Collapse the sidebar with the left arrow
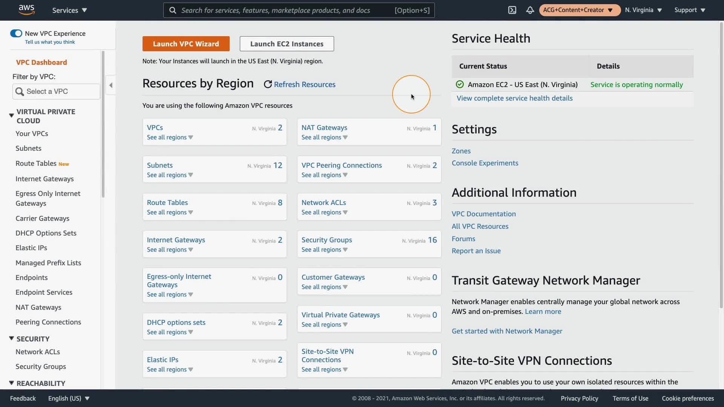724x407 pixels. (x=111, y=85)
